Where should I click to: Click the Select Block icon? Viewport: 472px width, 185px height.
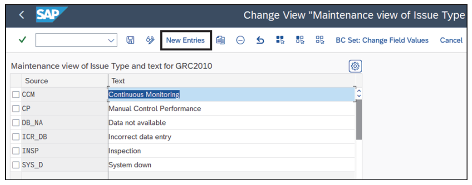[x=300, y=40]
